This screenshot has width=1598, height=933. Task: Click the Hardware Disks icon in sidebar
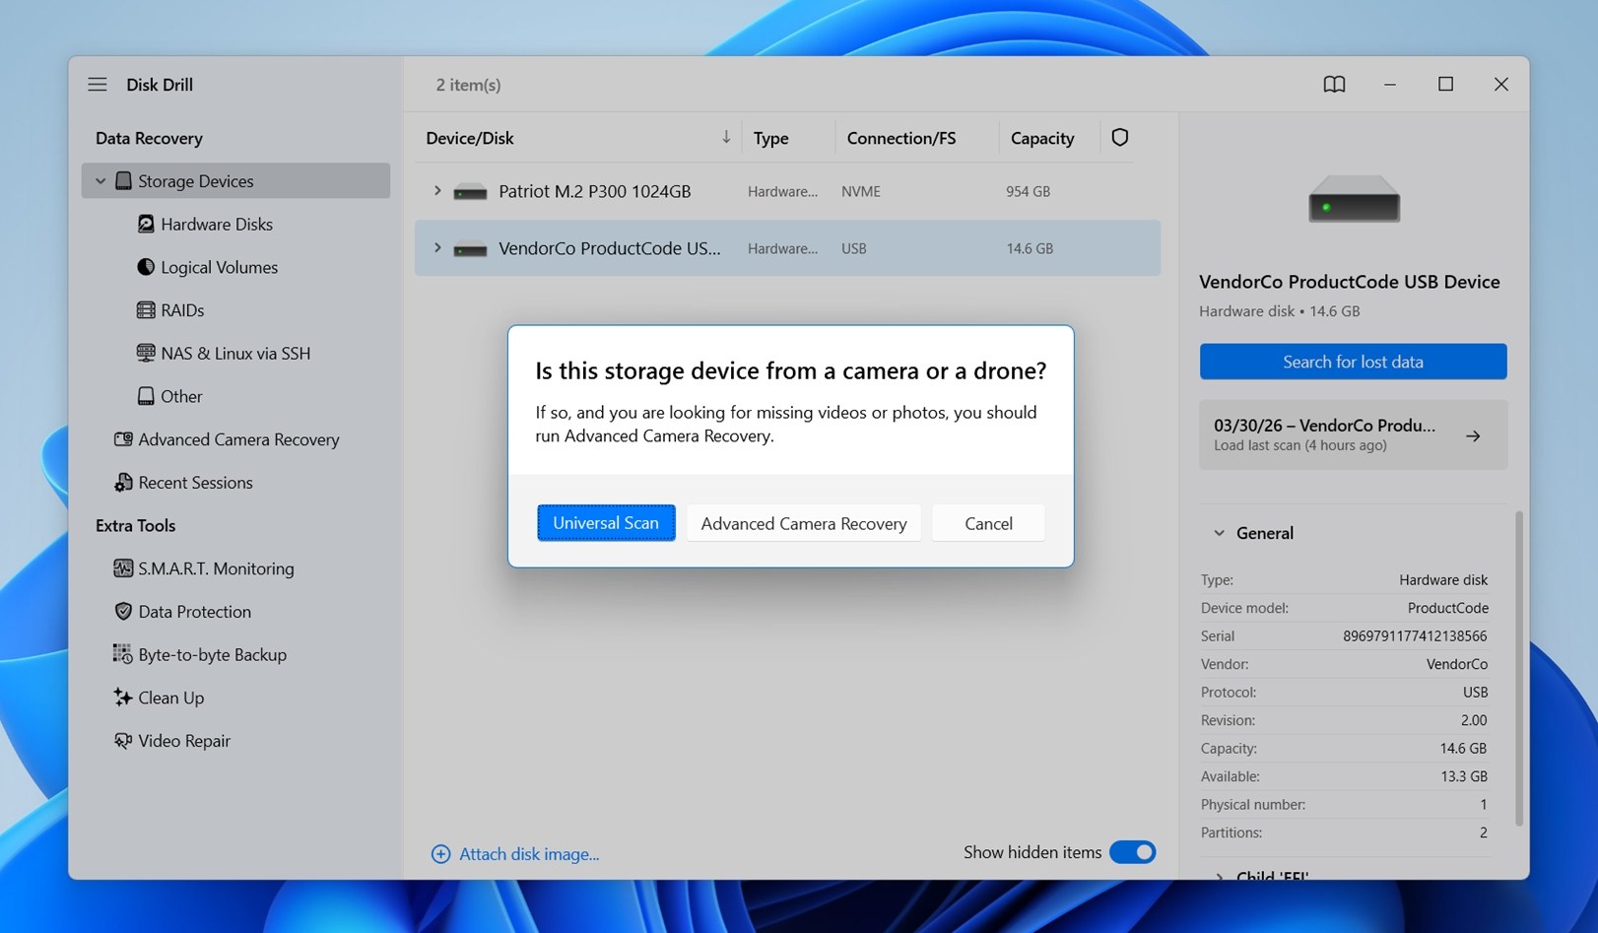click(x=146, y=225)
